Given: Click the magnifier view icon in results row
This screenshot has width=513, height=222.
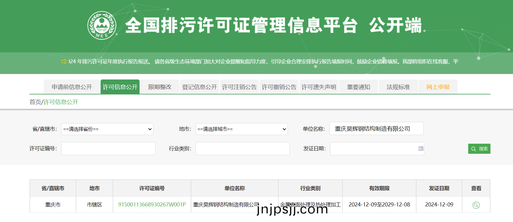Looking at the screenshot, I should (476, 205).
